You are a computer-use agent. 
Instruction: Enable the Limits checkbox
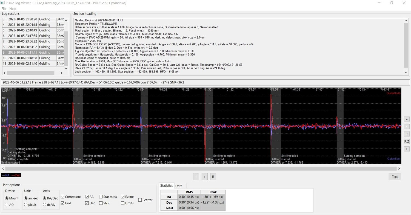coord(127,203)
